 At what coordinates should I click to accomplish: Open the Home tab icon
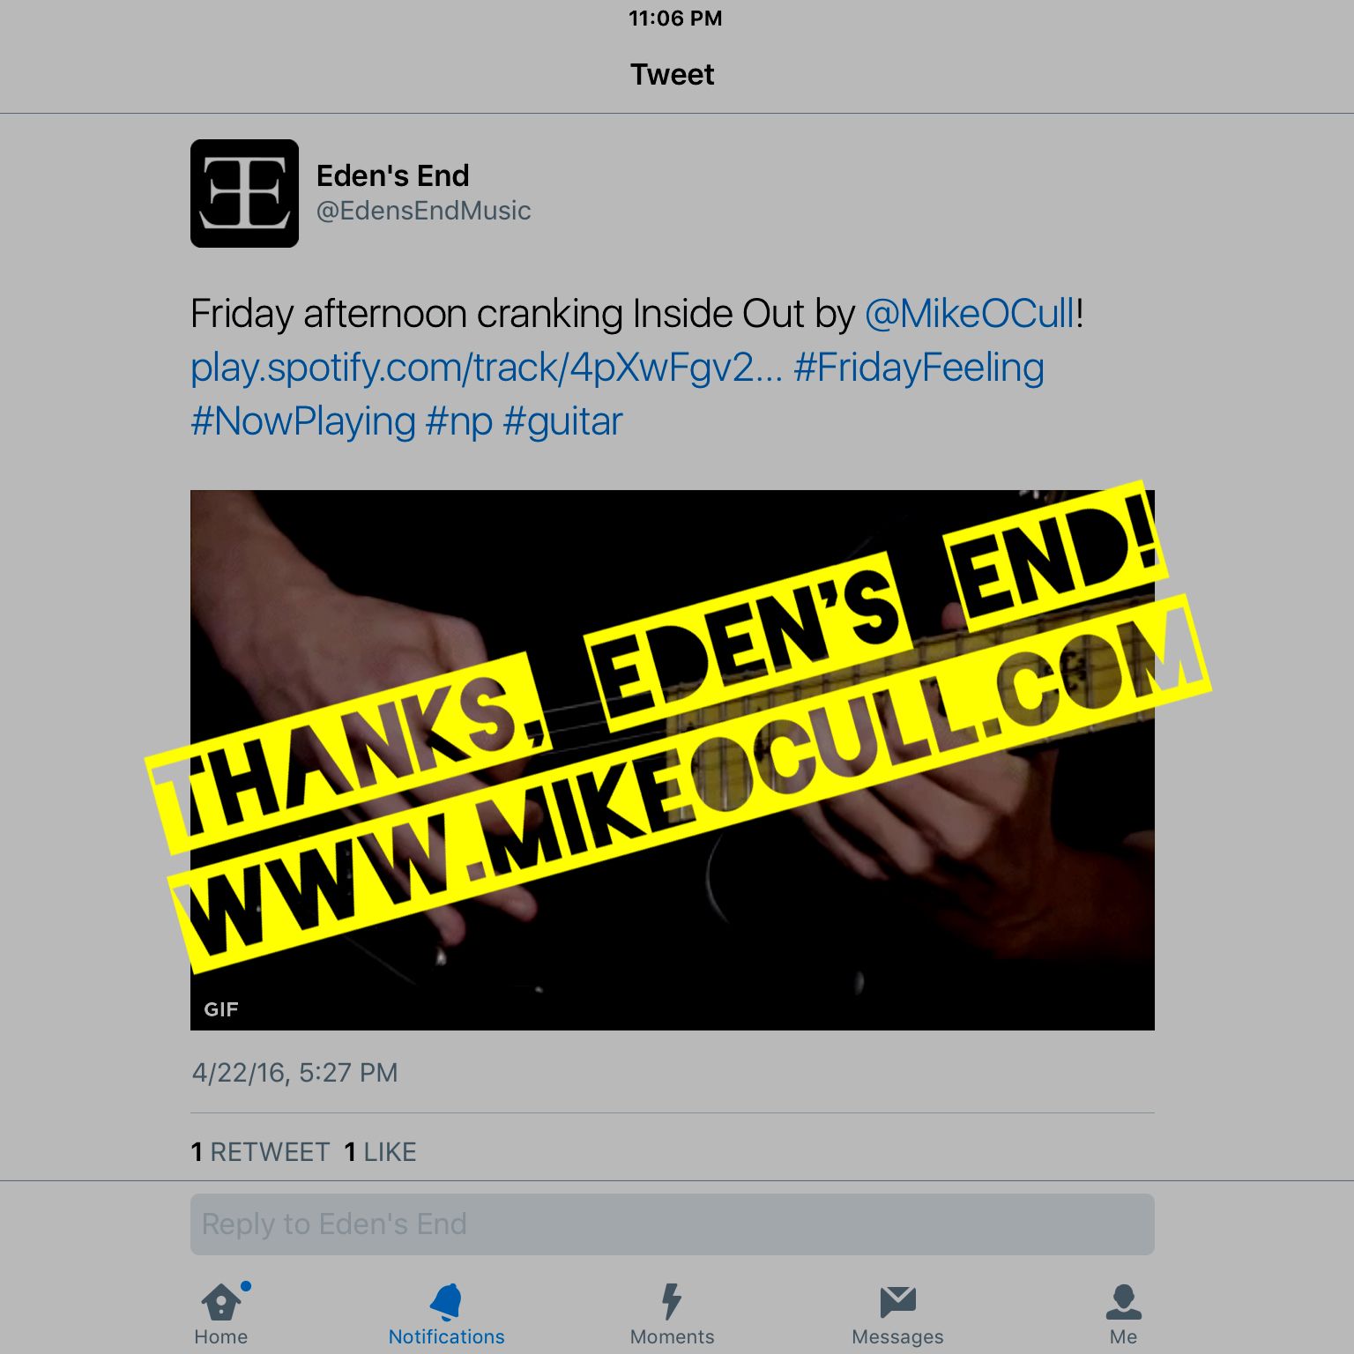[x=221, y=1301]
